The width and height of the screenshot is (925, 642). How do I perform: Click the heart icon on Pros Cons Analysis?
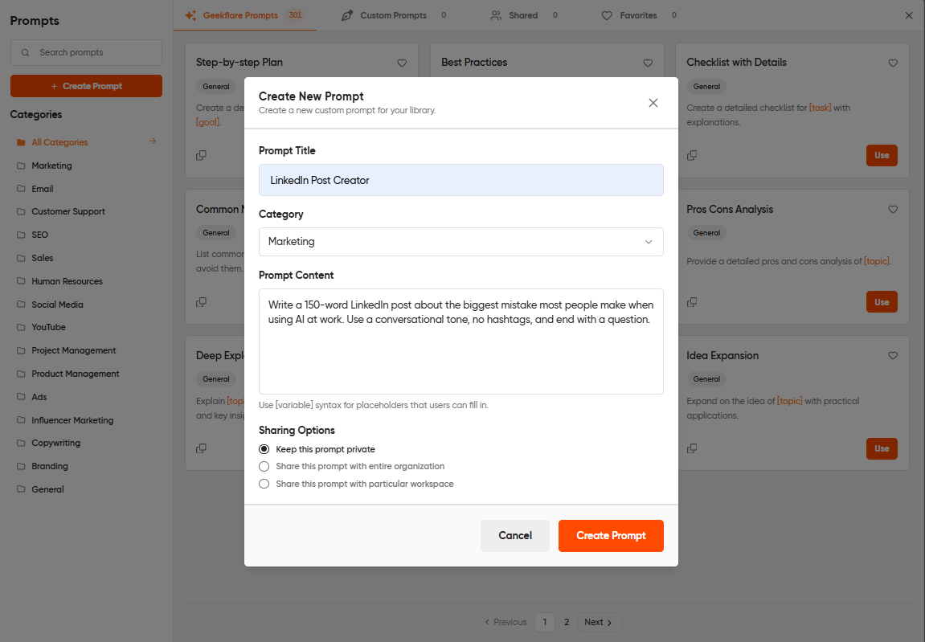point(893,209)
